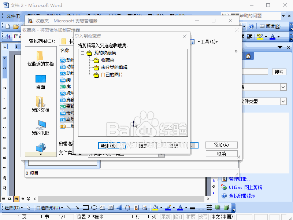This screenshot has height=220, width=293.
Task: Go to task pane Home icon
Action: (248, 56)
